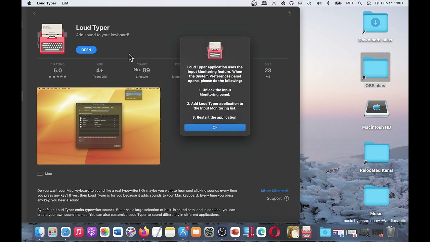Screen dimensions: 430x242
Task: Open Opera from the Dock
Action: point(274,232)
